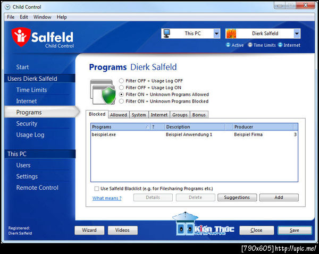Open the Help menu

(62, 17)
